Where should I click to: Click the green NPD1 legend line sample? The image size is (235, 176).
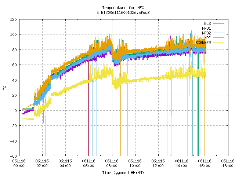point(219,28)
